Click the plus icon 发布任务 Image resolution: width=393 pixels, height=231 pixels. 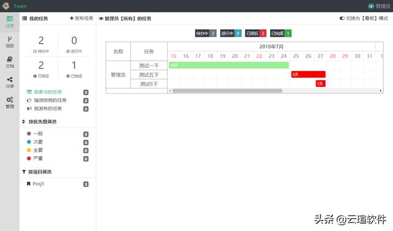(x=72, y=18)
